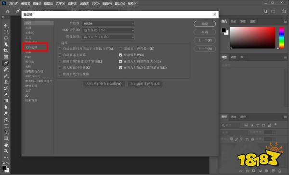The width and height of the screenshot is (289, 175).
Task: Select the Horizontal Type tool
Action: point(6,126)
